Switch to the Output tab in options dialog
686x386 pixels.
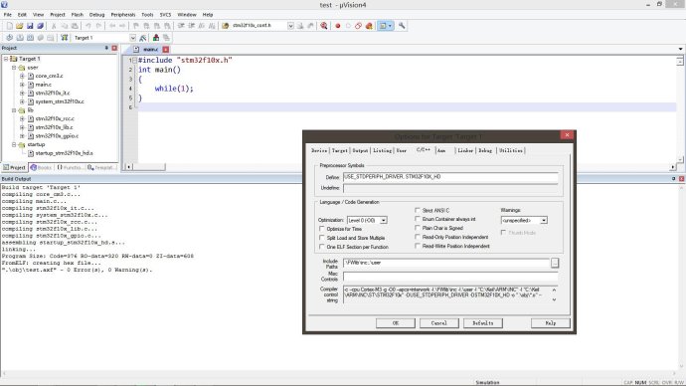coord(360,150)
